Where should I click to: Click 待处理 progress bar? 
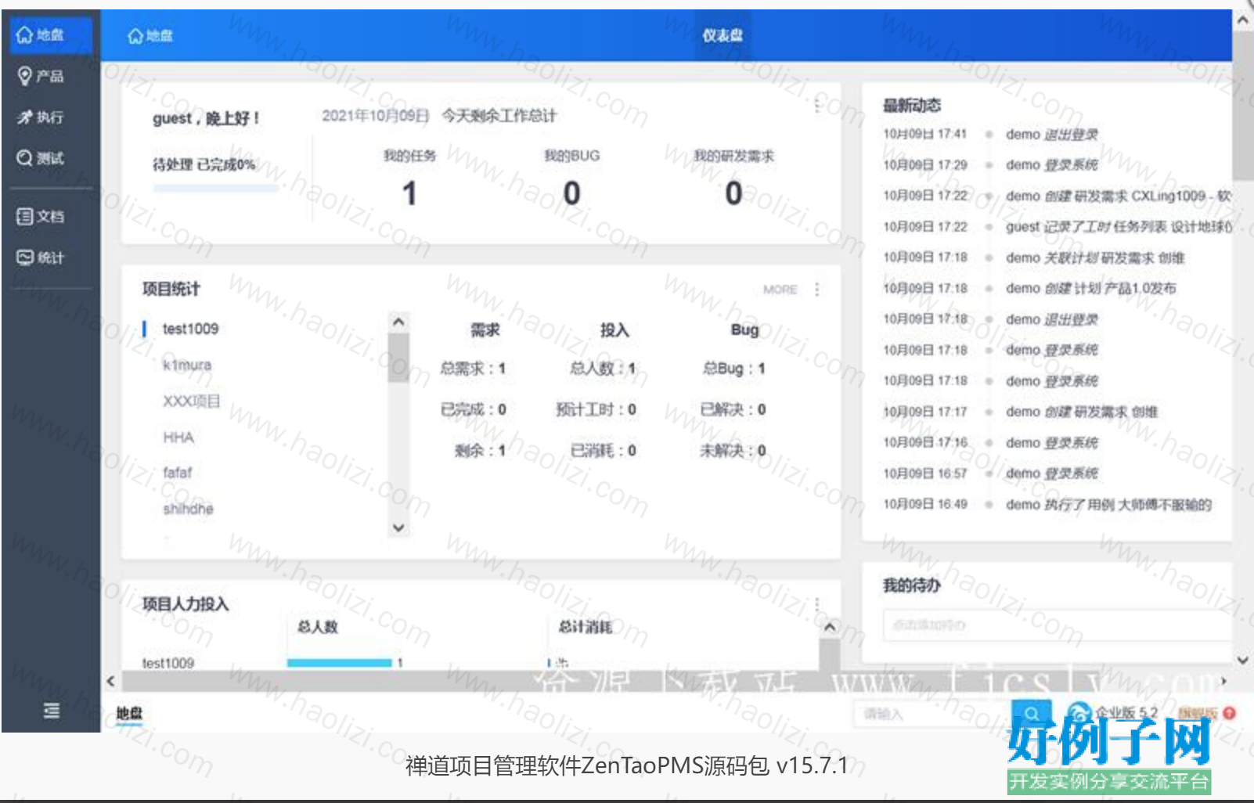(216, 188)
